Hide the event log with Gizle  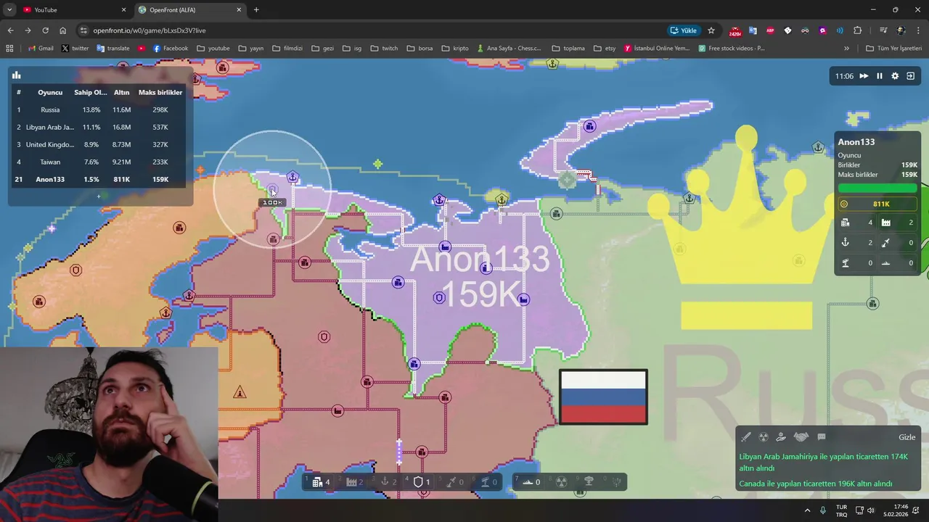(907, 437)
